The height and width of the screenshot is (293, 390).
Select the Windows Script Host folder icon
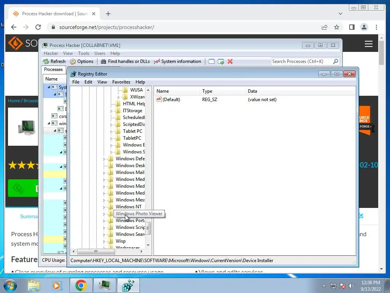[111, 227]
